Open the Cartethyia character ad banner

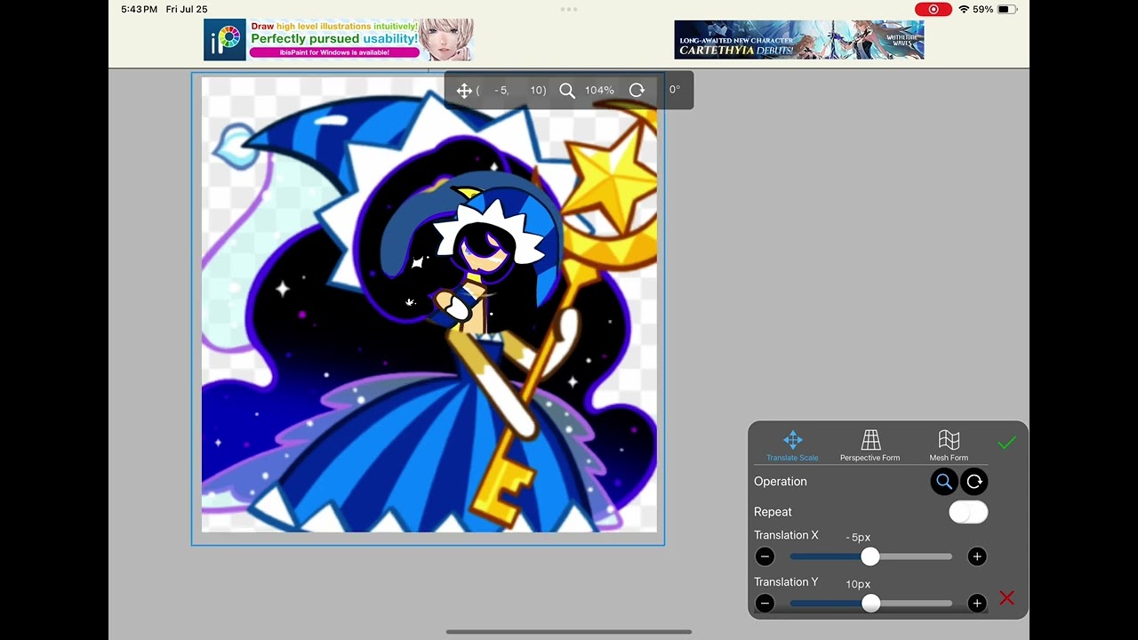coord(799,40)
